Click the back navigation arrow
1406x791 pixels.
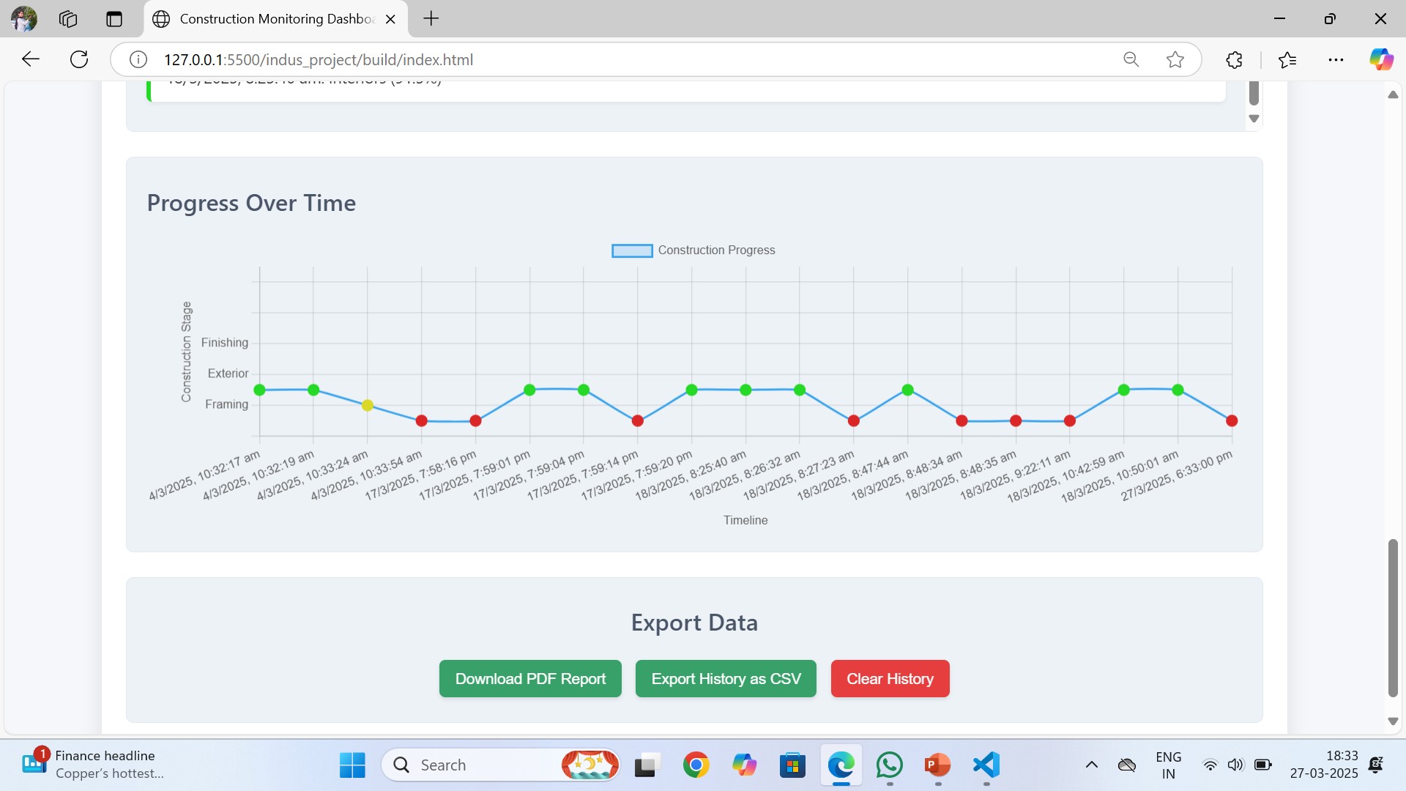[30, 59]
